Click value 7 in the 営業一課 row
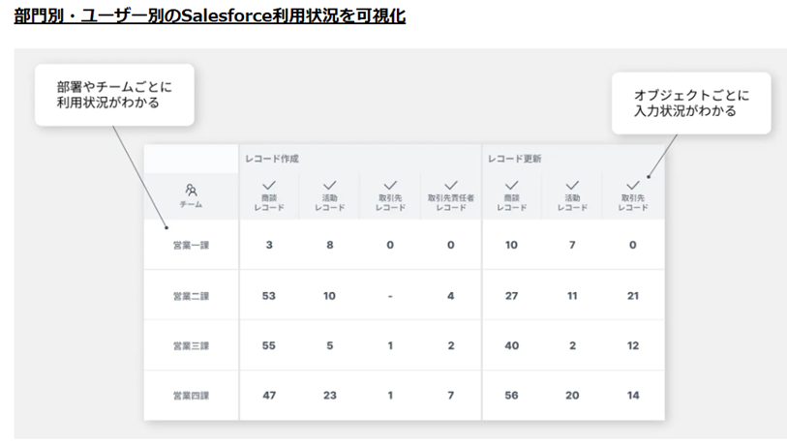 tap(572, 245)
